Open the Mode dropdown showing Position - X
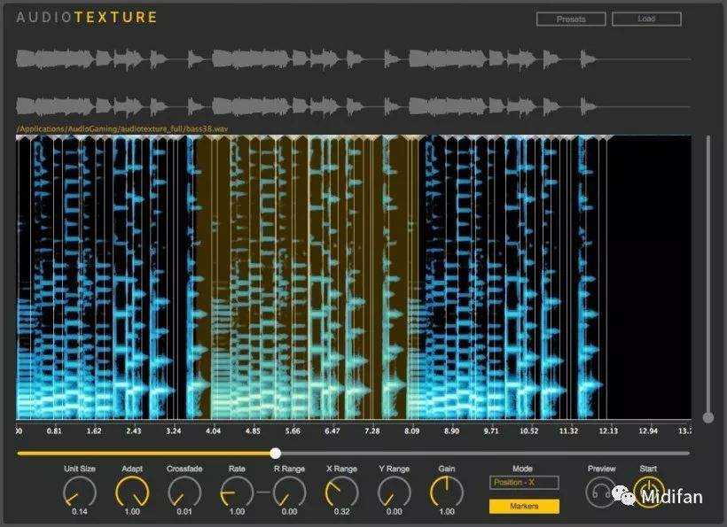Image resolution: width=727 pixels, height=527 pixels. coord(524,483)
